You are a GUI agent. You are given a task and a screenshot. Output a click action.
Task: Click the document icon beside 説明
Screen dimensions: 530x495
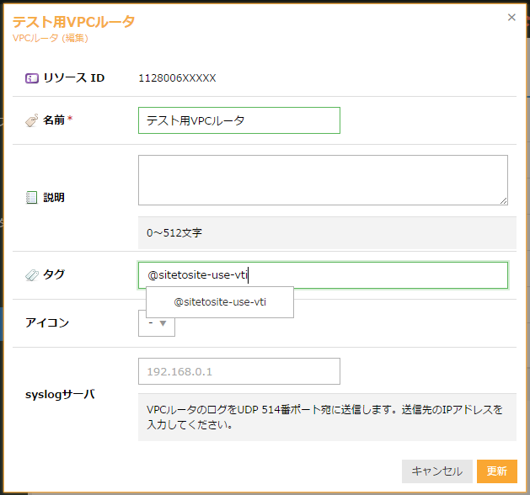[31, 198]
